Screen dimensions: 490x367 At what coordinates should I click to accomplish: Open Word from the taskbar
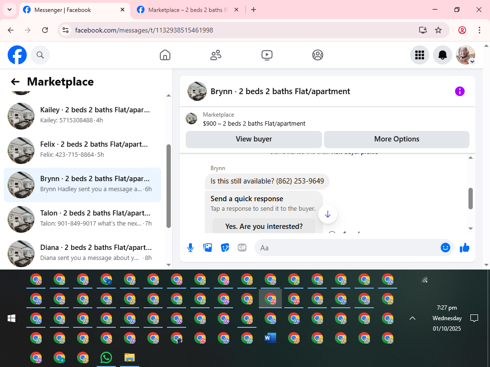click(x=270, y=338)
